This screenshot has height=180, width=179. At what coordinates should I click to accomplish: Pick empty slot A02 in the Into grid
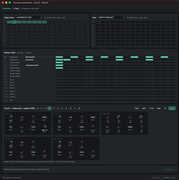point(103,22)
